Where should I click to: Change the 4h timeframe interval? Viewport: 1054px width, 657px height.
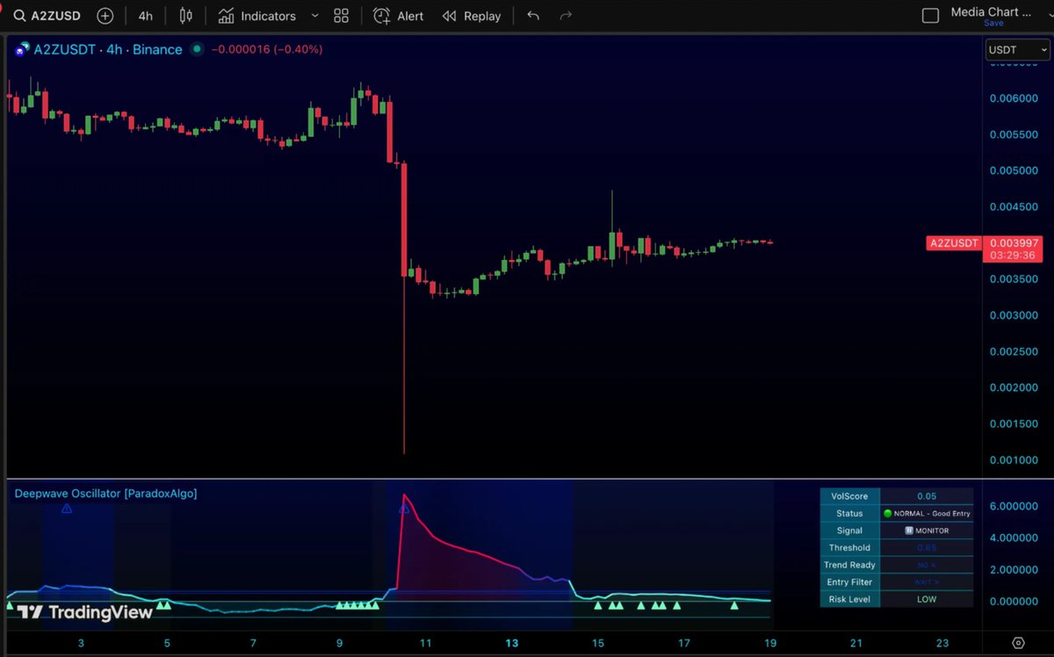(x=145, y=16)
